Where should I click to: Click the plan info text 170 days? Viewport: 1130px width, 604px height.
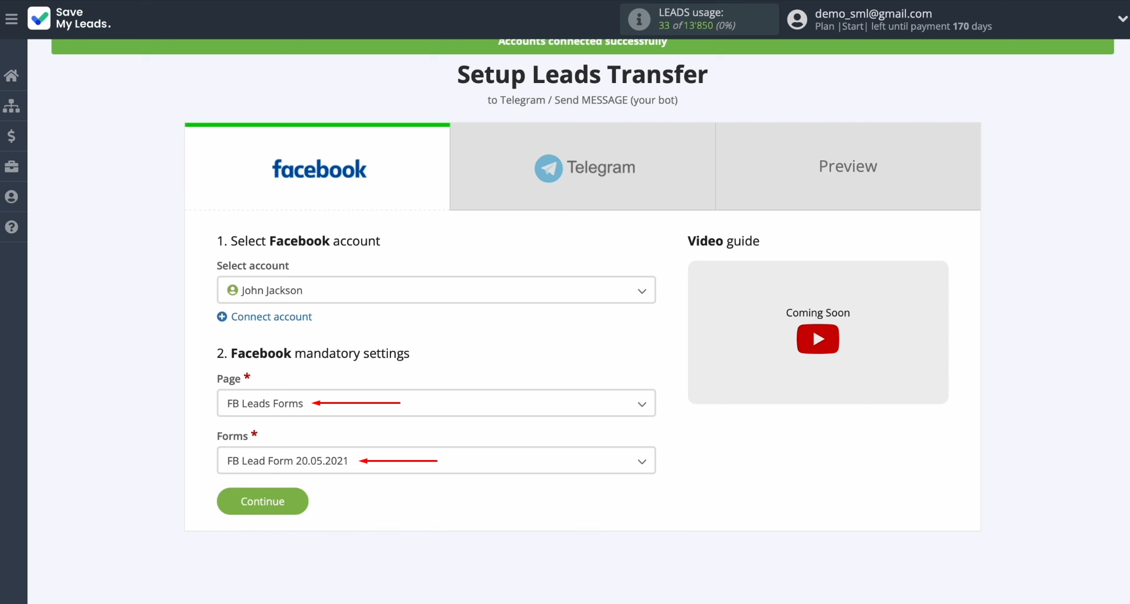click(x=903, y=26)
